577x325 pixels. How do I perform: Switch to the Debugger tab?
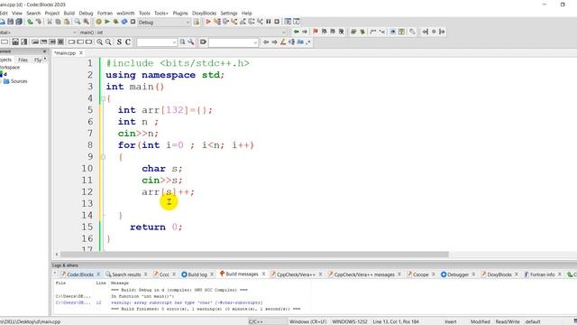coord(457,274)
